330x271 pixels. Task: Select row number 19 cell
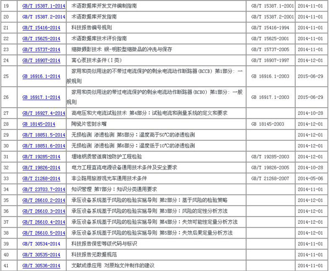(x=9, y=6)
